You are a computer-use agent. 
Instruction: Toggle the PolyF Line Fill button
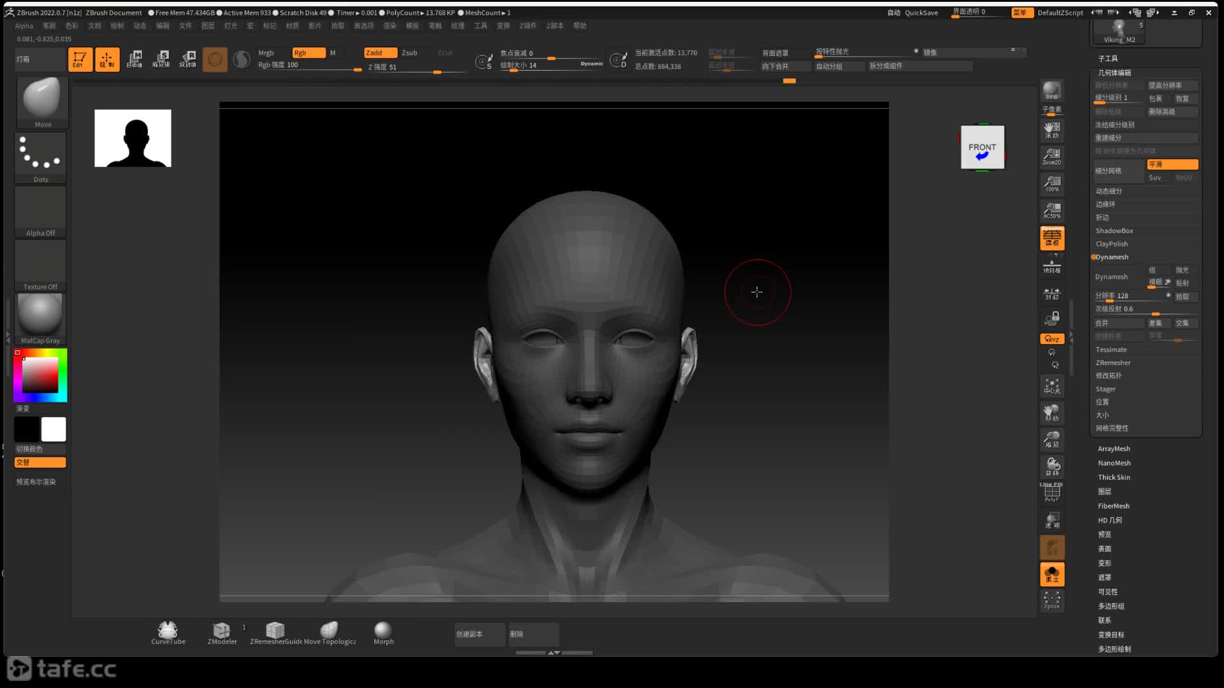tap(1052, 492)
